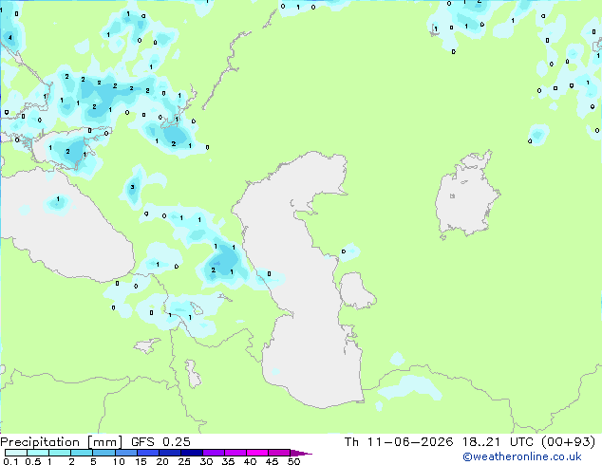The width and height of the screenshot is (602, 465).
Task: Click the legend swatch between 45 and 50
Action: click(279, 453)
